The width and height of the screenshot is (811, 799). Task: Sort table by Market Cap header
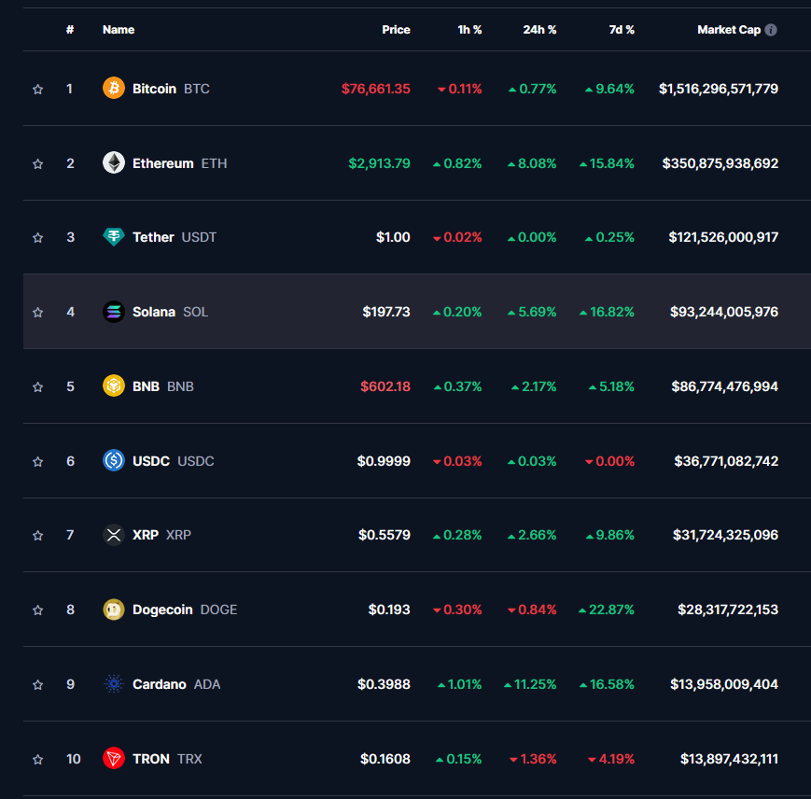[x=729, y=30]
